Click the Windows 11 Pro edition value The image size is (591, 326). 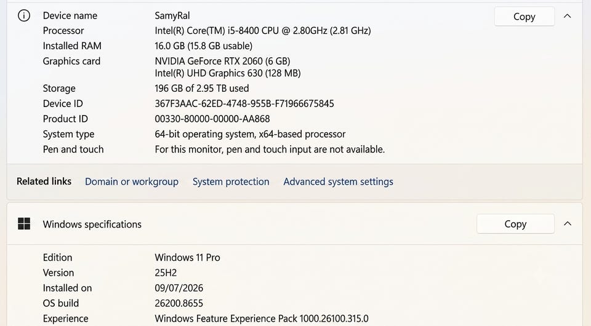pos(187,258)
